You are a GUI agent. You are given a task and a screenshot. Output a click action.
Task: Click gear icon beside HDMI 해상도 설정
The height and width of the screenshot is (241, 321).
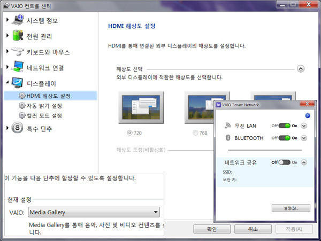point(22,96)
